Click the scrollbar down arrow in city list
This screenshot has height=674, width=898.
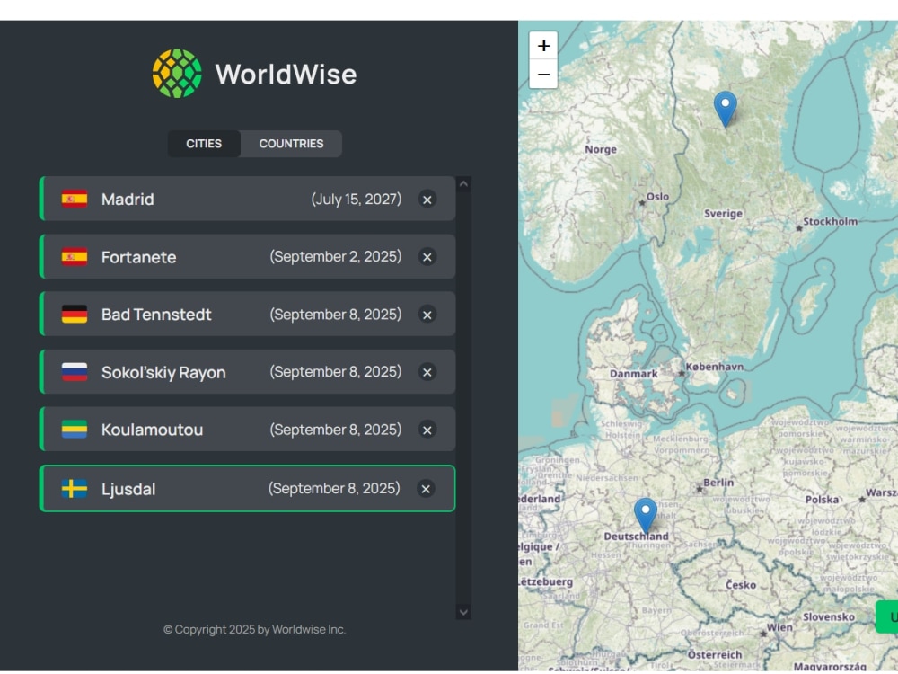point(463,612)
